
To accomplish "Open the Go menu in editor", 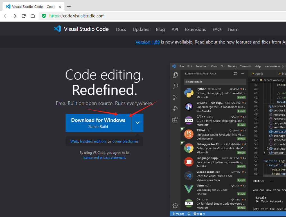I will tap(222, 67).
